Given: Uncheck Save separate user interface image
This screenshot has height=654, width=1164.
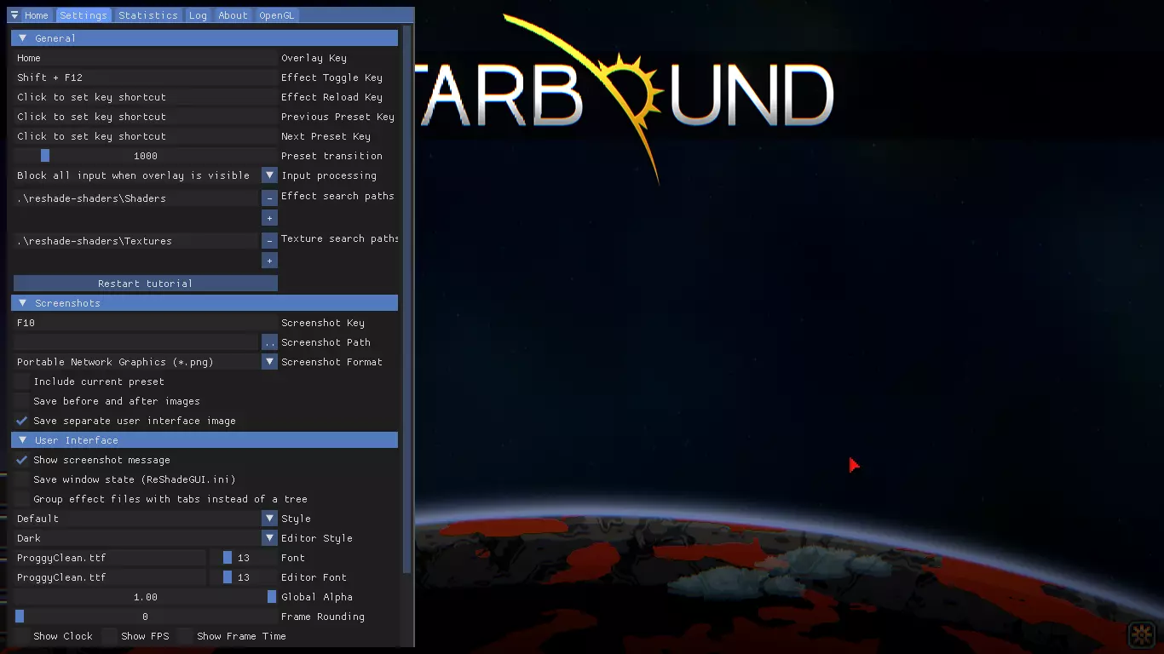Looking at the screenshot, I should 21,421.
